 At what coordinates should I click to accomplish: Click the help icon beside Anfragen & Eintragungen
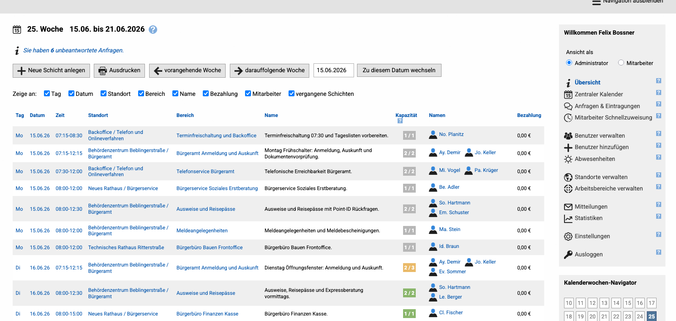tap(658, 104)
